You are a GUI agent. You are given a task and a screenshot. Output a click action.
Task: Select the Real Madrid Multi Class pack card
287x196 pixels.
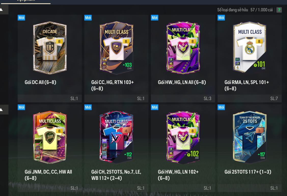tap(250, 47)
